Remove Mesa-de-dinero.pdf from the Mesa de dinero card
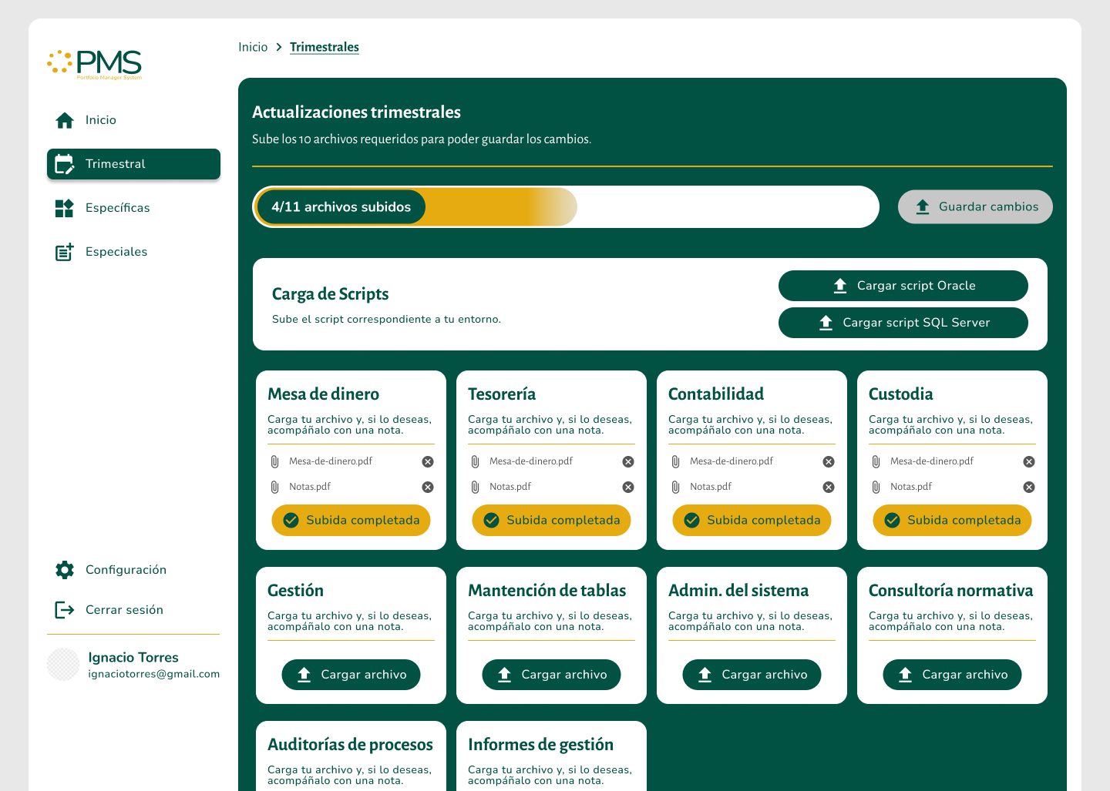 pyautogui.click(x=428, y=461)
